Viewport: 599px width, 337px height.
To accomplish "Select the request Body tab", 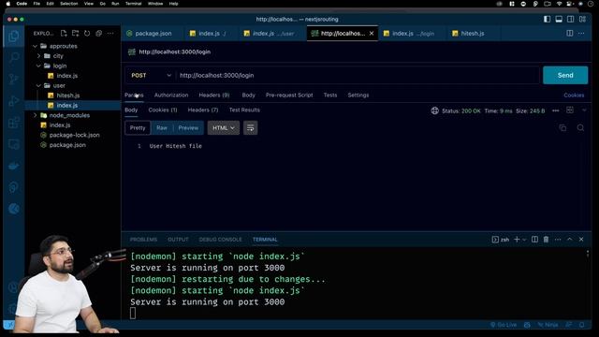I will pos(248,95).
